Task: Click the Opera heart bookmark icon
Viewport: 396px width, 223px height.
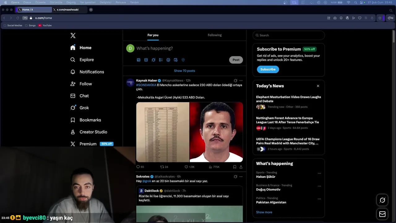Action: pos(359,18)
